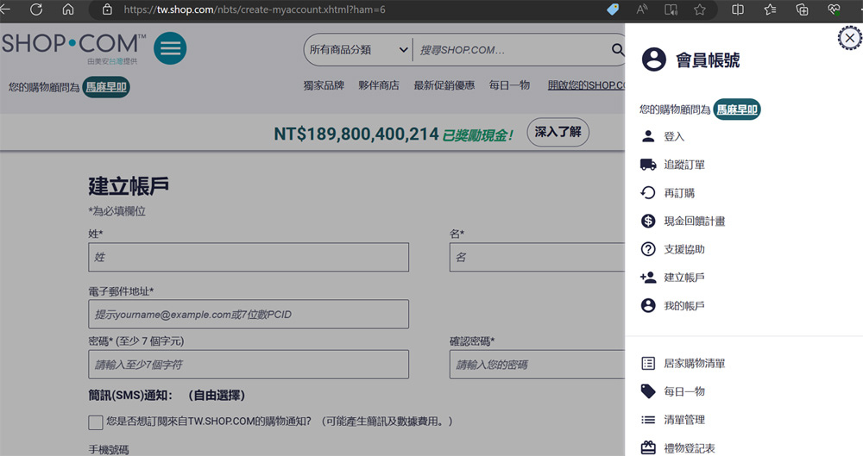Open 清單管理 link in panel
Image resolution: width=863 pixels, height=456 pixels.
pos(684,420)
